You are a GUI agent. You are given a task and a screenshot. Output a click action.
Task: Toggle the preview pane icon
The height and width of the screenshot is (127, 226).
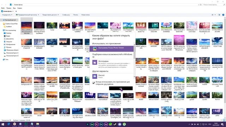219,15
